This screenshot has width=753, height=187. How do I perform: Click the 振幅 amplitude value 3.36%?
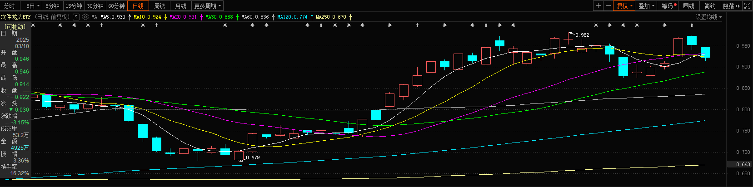pos(21,161)
